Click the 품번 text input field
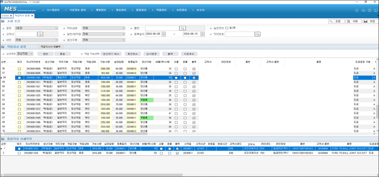 point(162,28)
